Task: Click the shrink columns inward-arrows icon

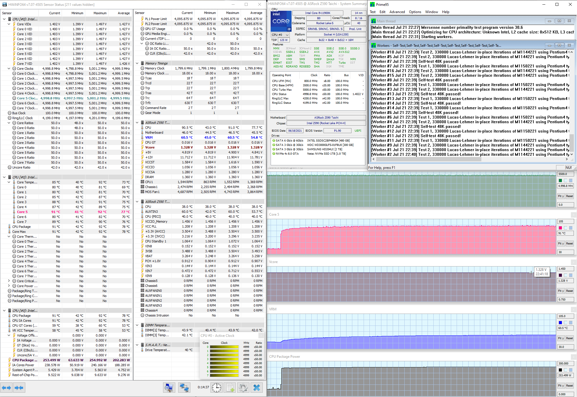Action: 19,388
